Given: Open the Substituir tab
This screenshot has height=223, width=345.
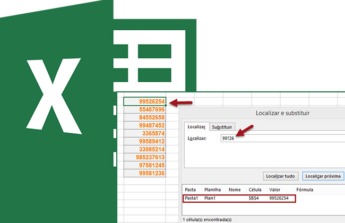Looking at the screenshot, I should pyautogui.click(x=222, y=127).
